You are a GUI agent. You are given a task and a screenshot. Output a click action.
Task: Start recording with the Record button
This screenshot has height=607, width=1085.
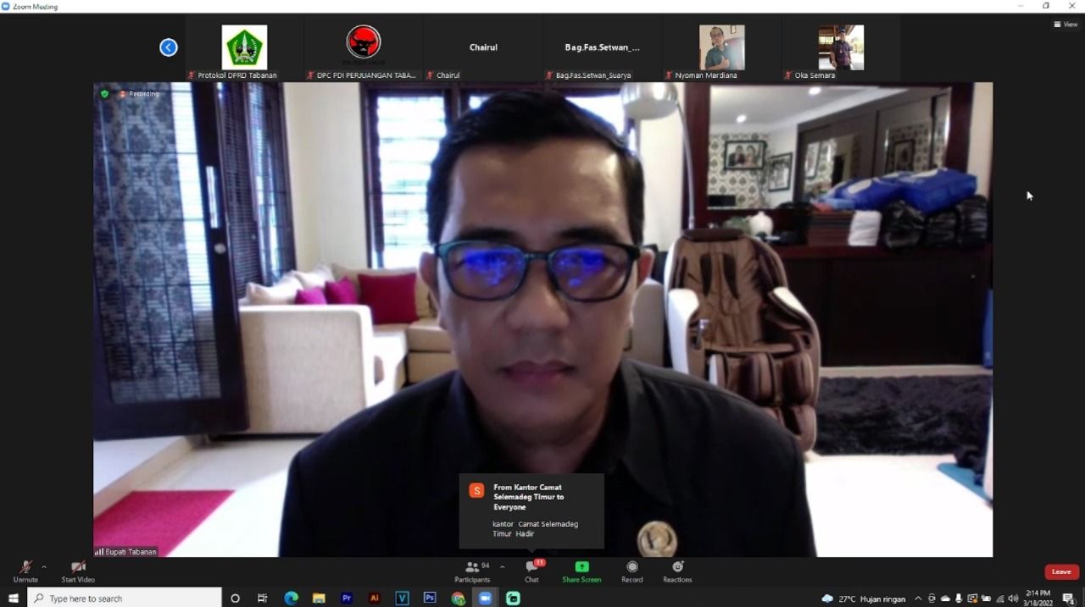(632, 571)
